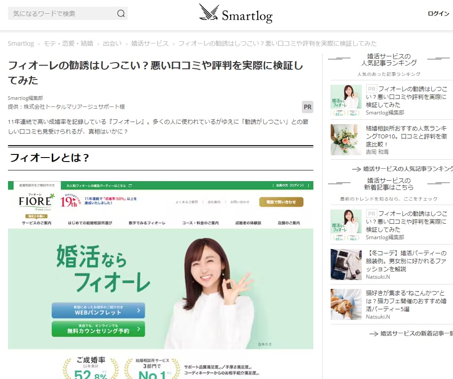Viewport: 453px width, 379px height.
Task: Click the 19th anniversary badge
Action: tap(70, 201)
